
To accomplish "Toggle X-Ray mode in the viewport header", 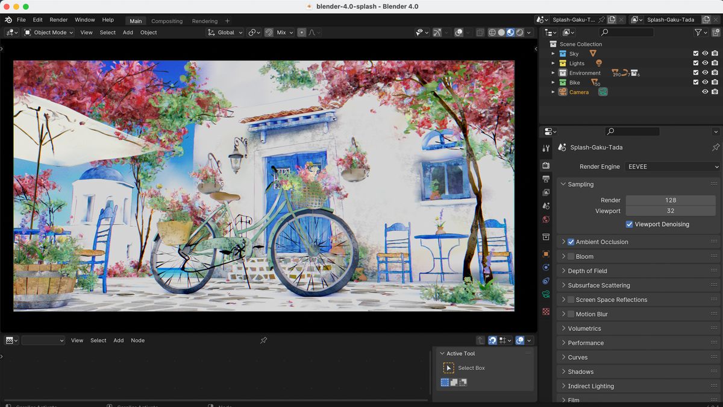I will pyautogui.click(x=480, y=33).
